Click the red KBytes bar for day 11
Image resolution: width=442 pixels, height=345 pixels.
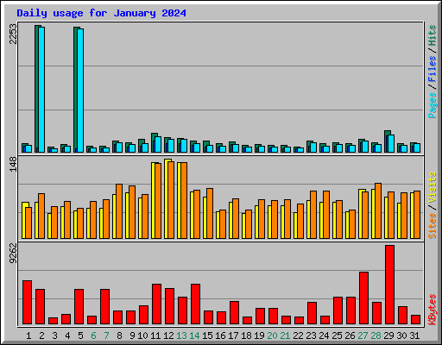(156, 304)
